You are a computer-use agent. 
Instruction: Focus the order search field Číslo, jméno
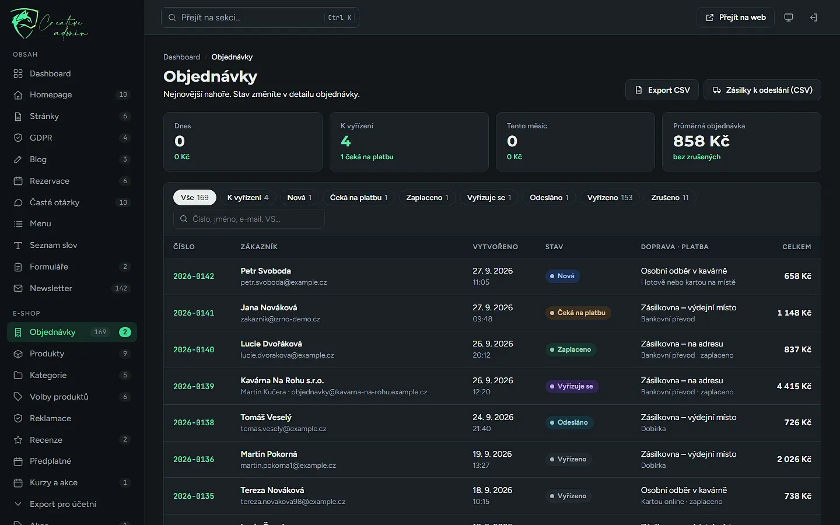click(x=249, y=219)
